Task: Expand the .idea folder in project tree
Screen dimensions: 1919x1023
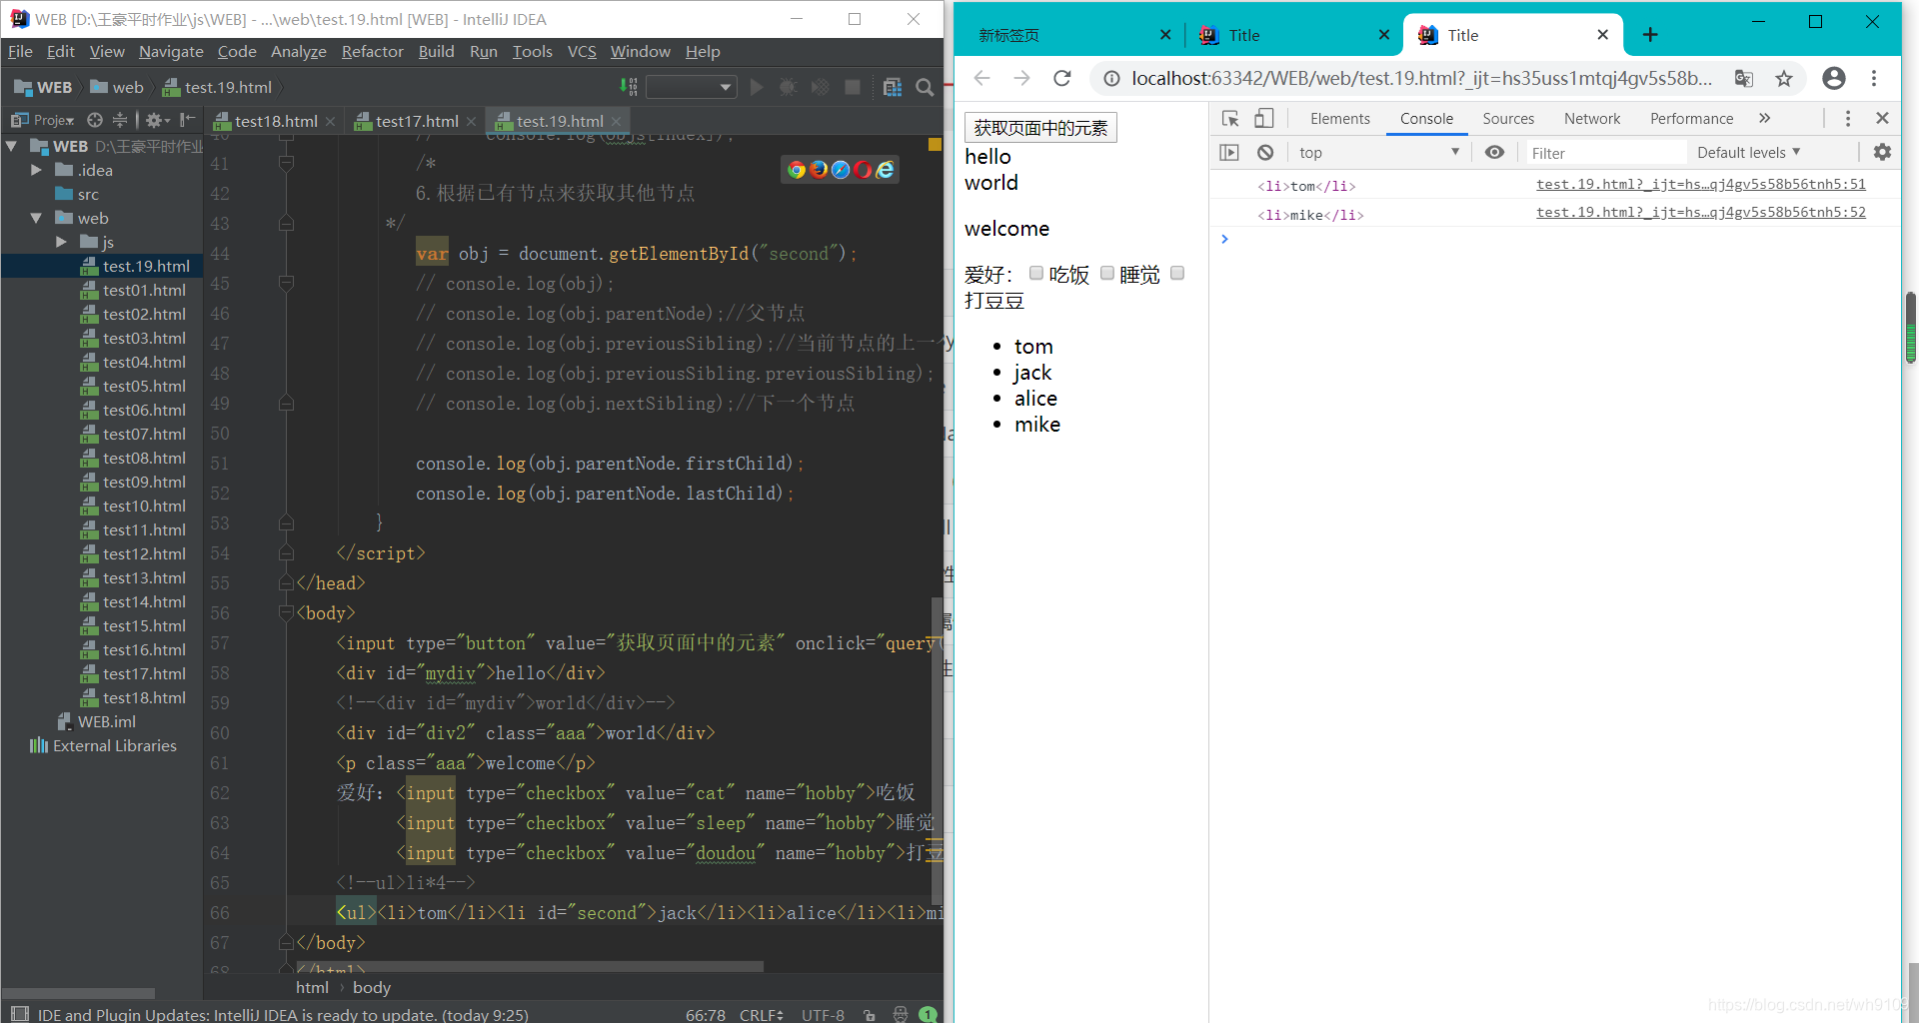Action: coord(37,170)
